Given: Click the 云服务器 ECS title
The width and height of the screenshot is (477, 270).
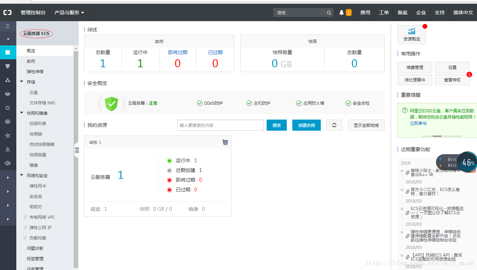Looking at the screenshot, I should [36, 34].
